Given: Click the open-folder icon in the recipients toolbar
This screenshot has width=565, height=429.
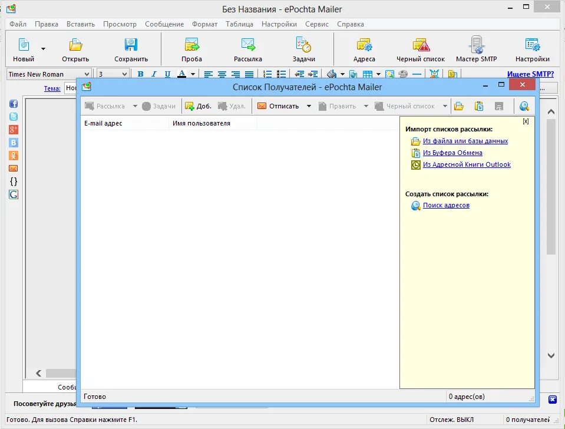Looking at the screenshot, I should click(459, 106).
